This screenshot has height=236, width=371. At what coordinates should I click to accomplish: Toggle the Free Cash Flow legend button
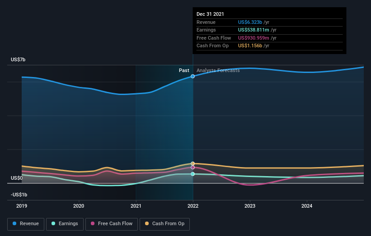point(112,224)
